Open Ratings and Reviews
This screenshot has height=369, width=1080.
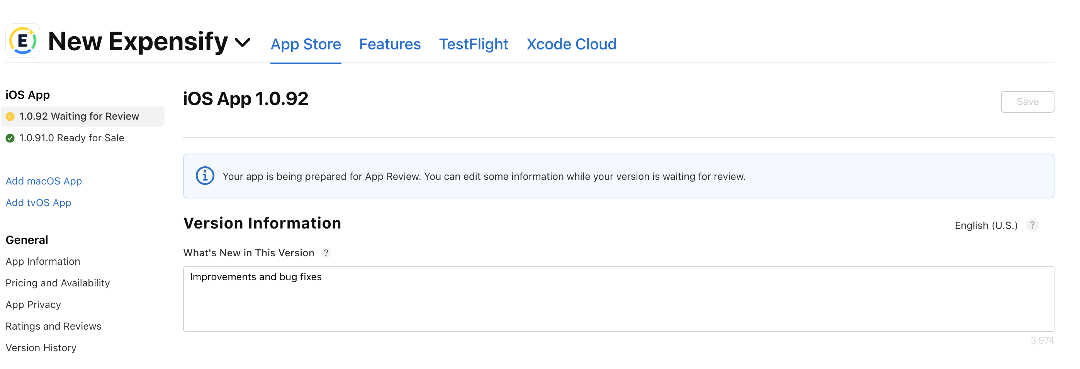(53, 326)
